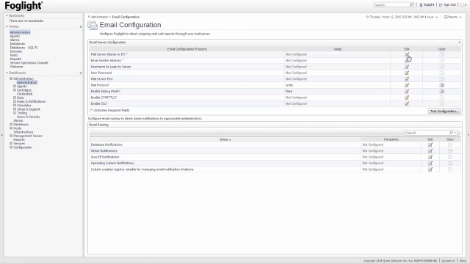Open the right action panel handle
This screenshot has height=264, width=470.
tap(469, 135)
